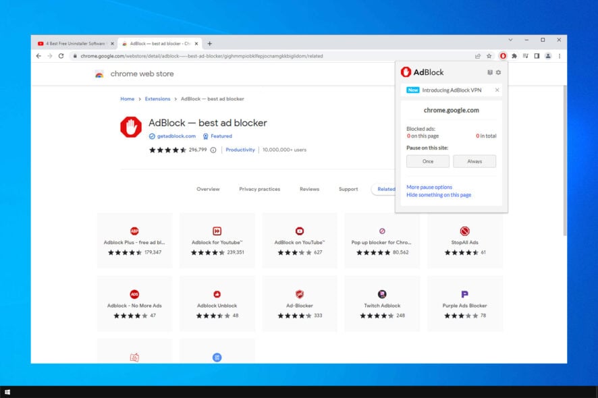Screen dimensions: 598x398
Task: Click the Adblock for Youtube card icon
Action: pyautogui.click(x=217, y=231)
